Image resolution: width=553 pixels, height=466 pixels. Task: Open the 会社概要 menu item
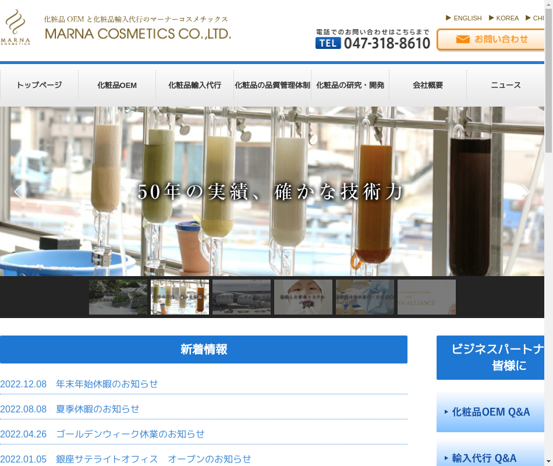[428, 85]
